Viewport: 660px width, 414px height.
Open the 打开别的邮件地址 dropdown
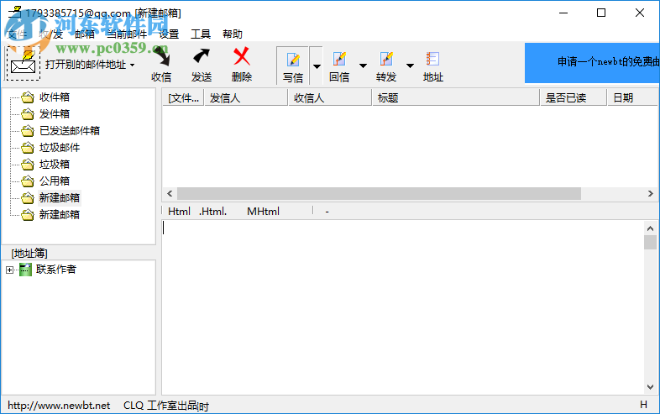point(90,65)
